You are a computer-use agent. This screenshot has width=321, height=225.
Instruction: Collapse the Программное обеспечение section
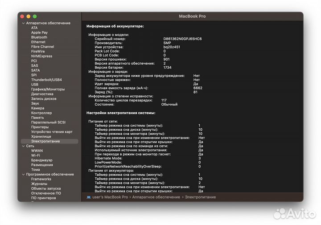pos(23,175)
